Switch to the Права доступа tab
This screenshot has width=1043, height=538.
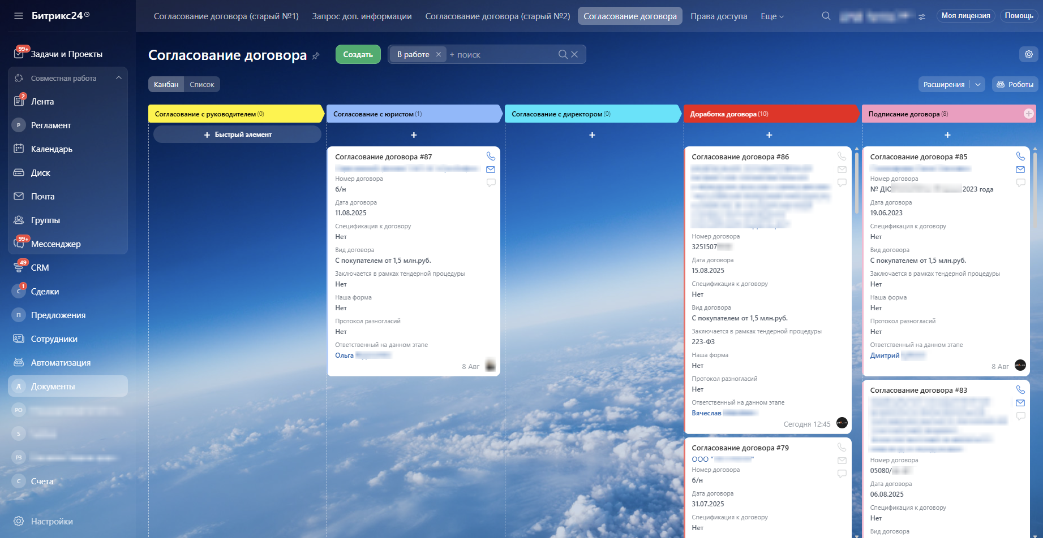[x=719, y=16]
